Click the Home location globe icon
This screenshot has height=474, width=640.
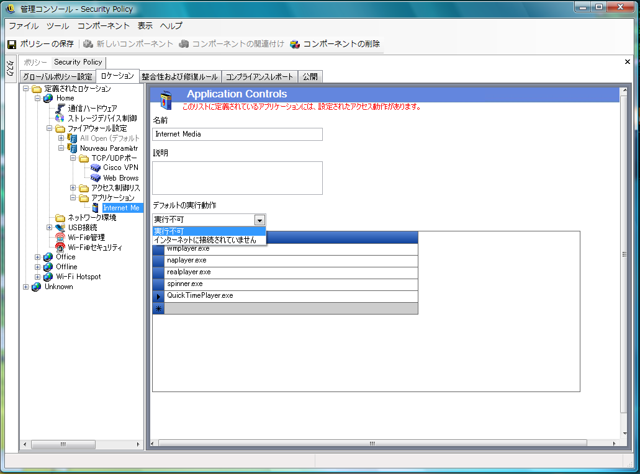(48, 98)
